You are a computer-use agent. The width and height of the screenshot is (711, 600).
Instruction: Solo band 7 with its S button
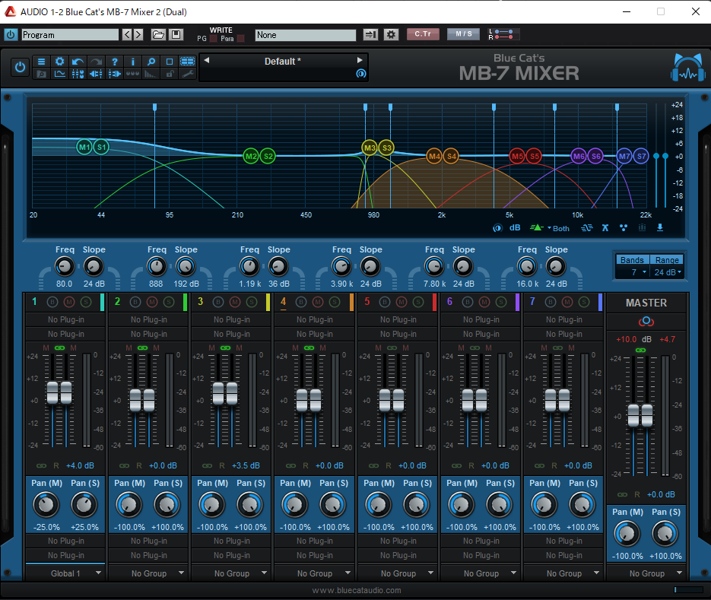tap(584, 302)
